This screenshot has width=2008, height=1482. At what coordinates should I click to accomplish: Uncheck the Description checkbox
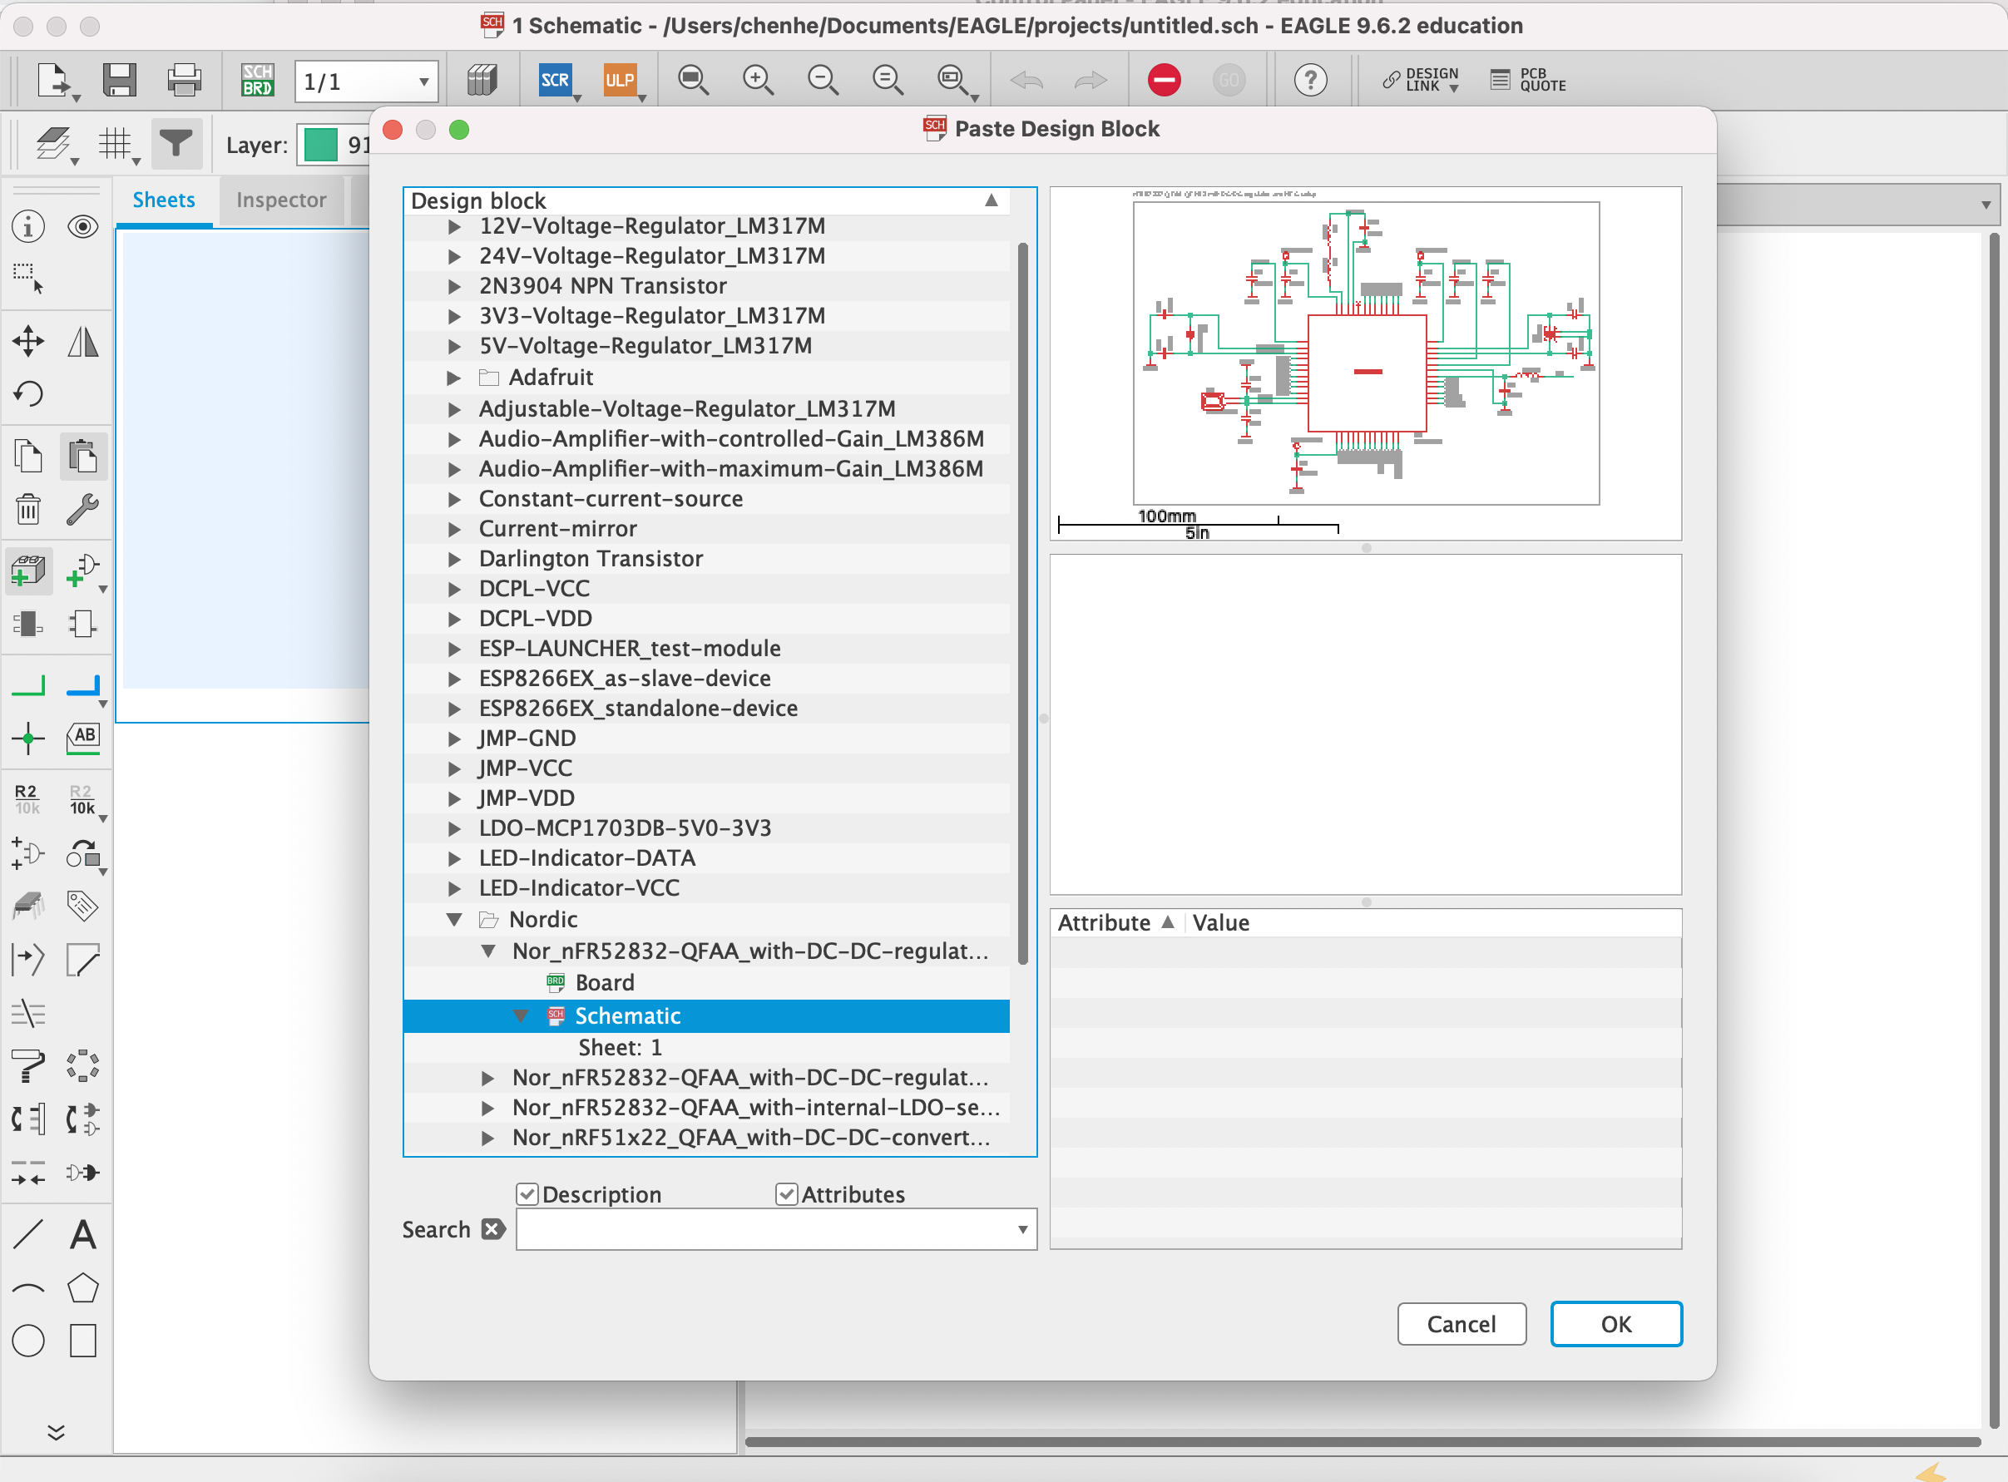click(527, 1194)
